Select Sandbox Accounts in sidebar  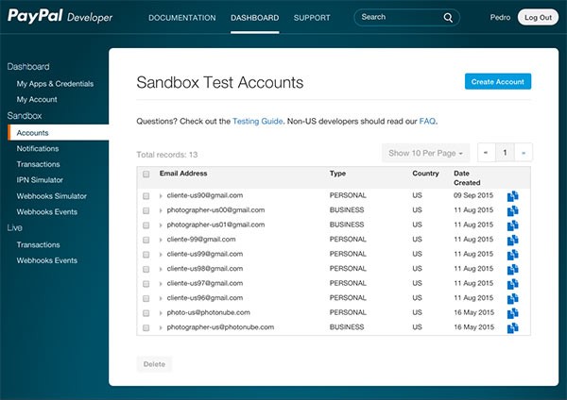[59, 132]
